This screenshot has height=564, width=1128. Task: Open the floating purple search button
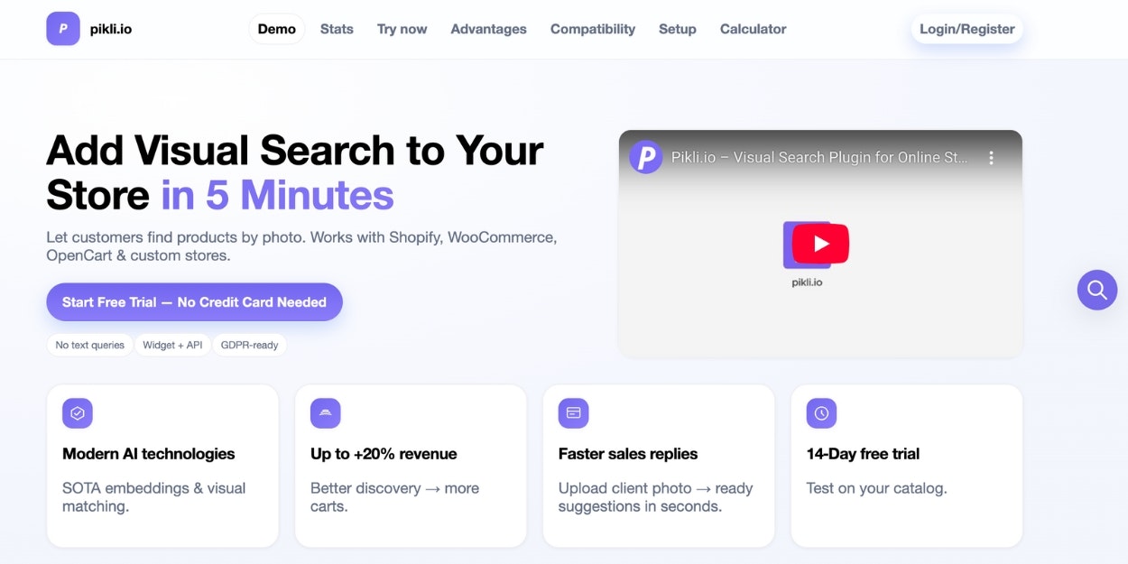(x=1097, y=290)
